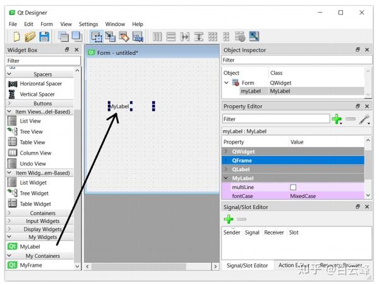Open the Settings menu
This screenshot has height=285, width=379.
(88, 24)
